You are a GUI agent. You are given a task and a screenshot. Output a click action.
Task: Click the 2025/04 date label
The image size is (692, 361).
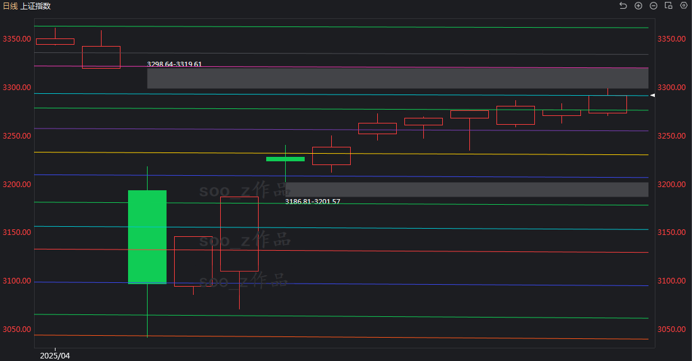(x=55, y=356)
